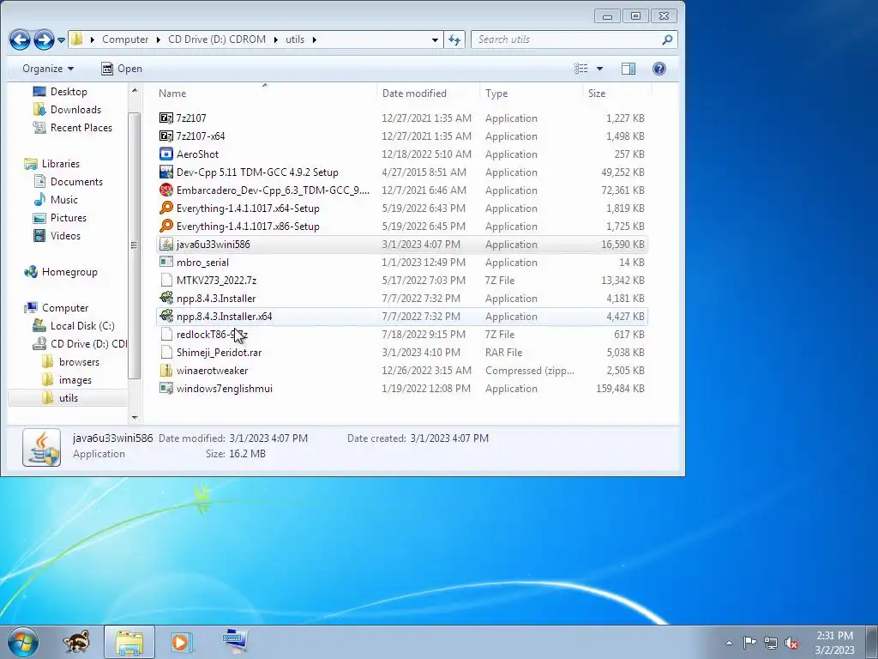Select the MTKV273_2022.7z file icon
878x659 pixels.
(165, 281)
